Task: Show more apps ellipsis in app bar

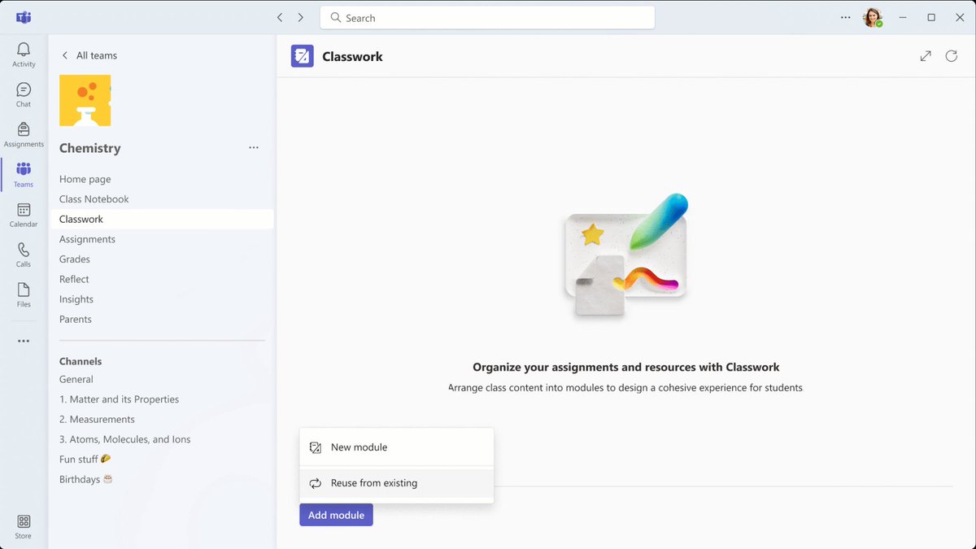Action: tap(24, 342)
